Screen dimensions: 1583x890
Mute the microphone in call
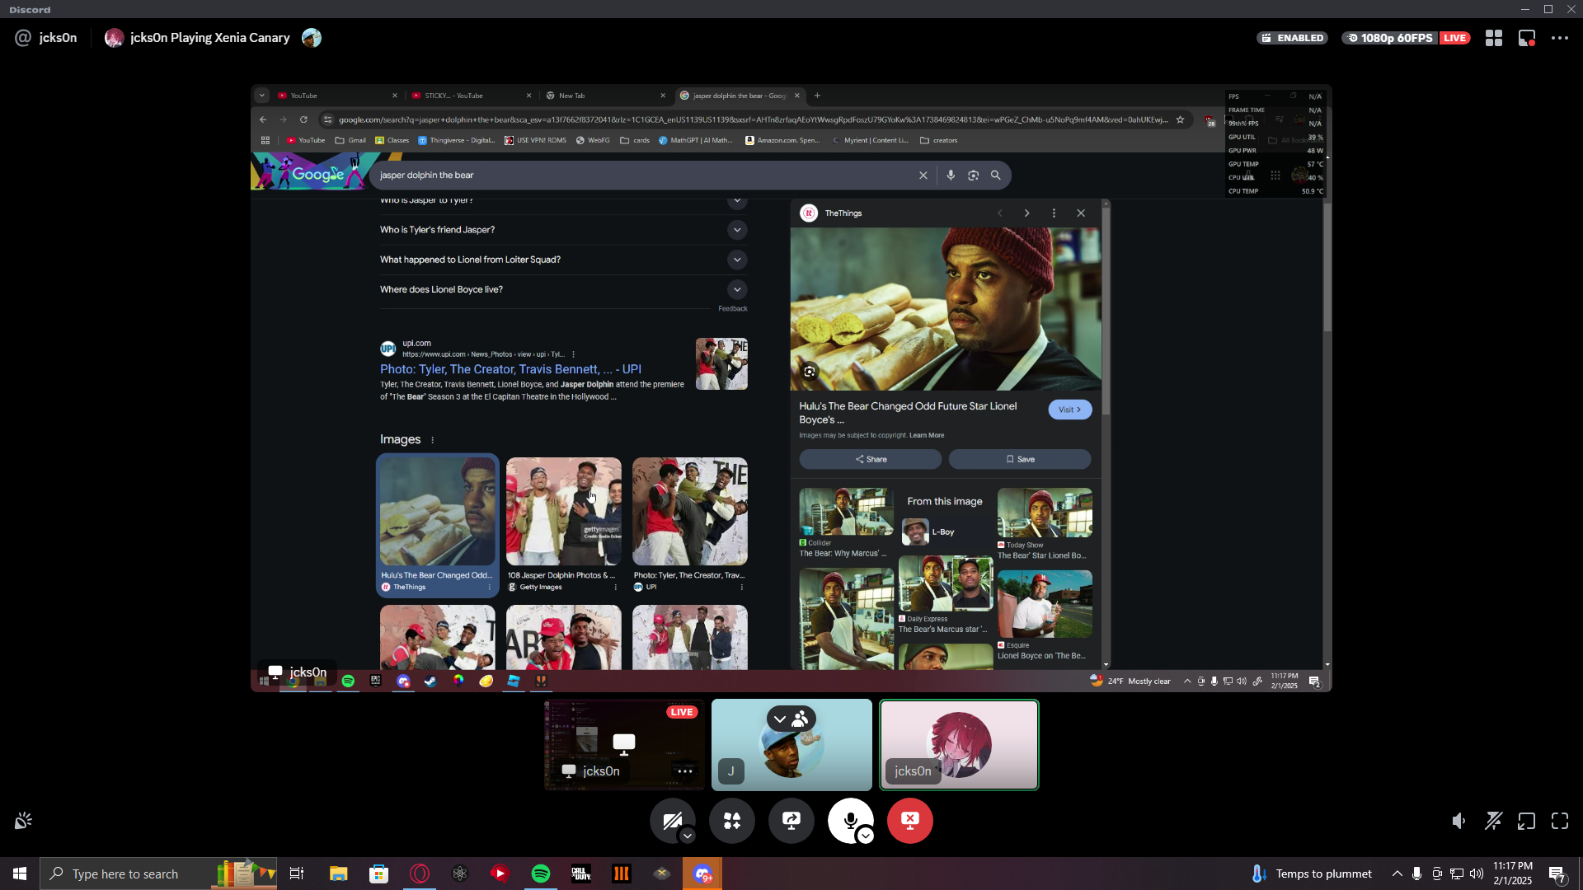[x=849, y=821]
